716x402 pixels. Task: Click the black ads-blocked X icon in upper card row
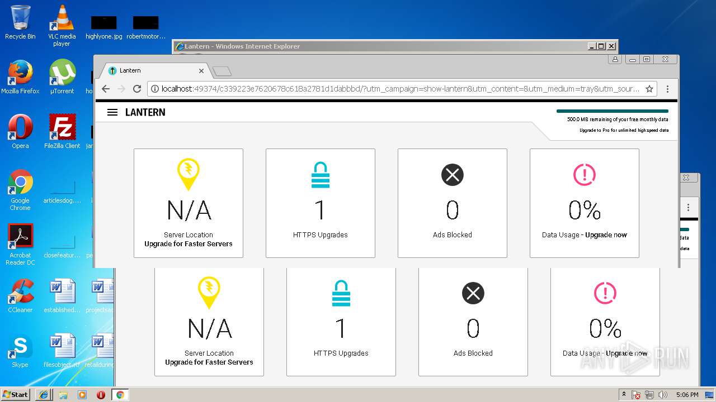coord(453,175)
